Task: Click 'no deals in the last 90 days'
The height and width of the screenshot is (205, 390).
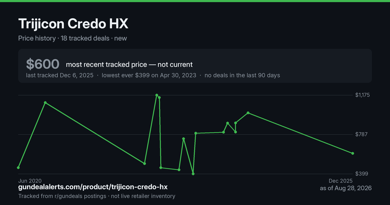Action: (242, 75)
